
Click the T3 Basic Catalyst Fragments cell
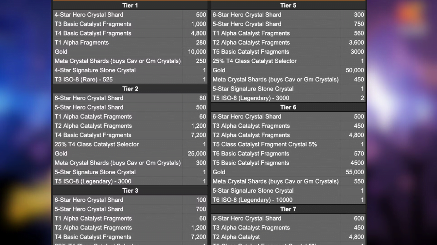click(118, 24)
